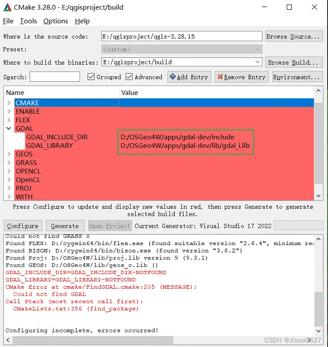Click the output log scroll up arrow
This screenshot has width=328, height=347.
click(318, 239)
